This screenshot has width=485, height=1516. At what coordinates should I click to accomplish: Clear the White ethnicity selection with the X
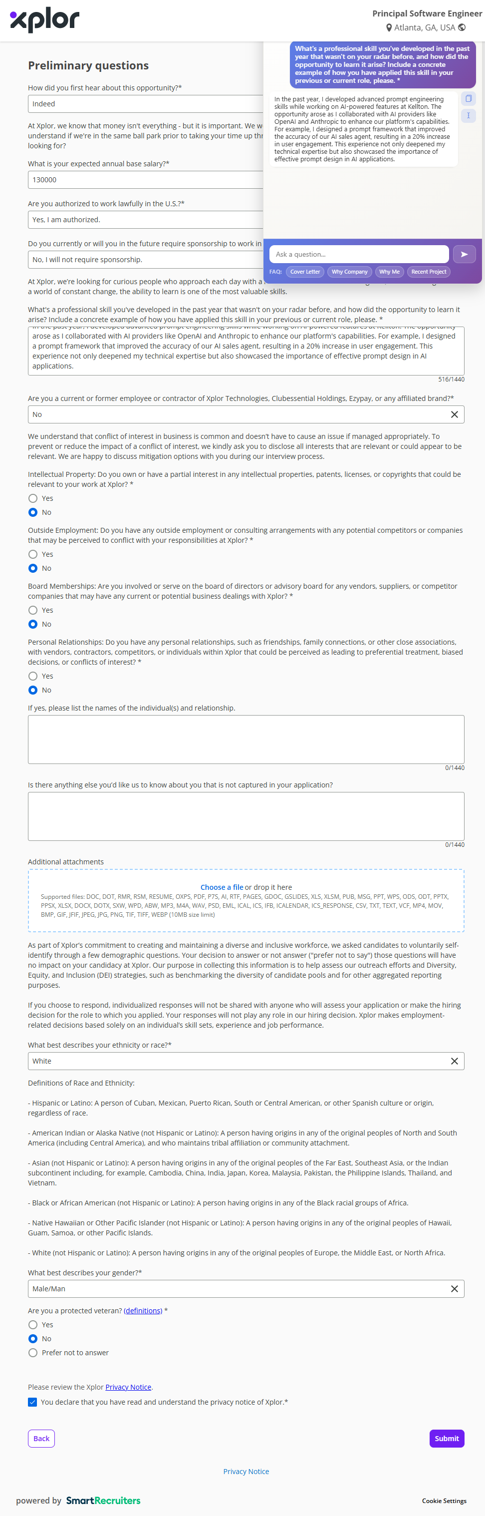pos(454,1061)
